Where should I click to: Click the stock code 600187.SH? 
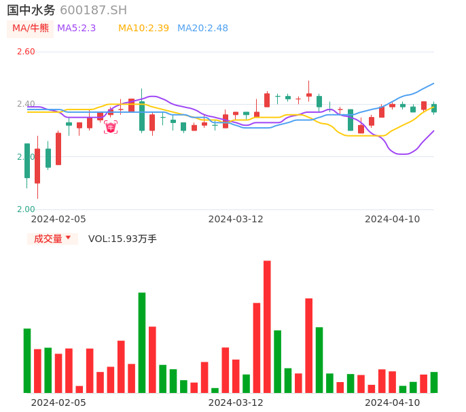click(x=93, y=10)
